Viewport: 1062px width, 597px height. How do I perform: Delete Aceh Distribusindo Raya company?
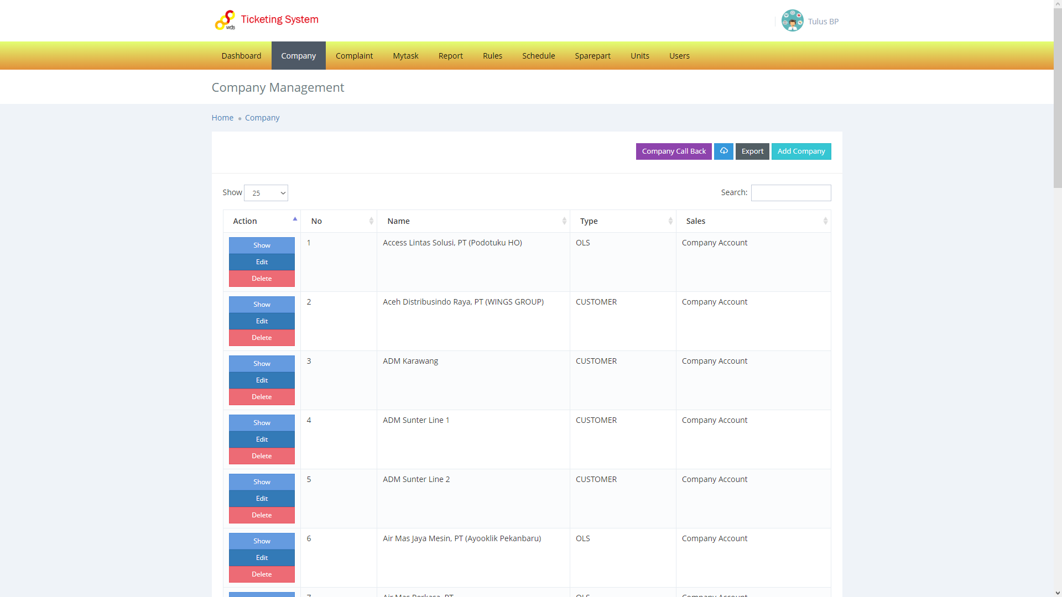click(x=262, y=338)
